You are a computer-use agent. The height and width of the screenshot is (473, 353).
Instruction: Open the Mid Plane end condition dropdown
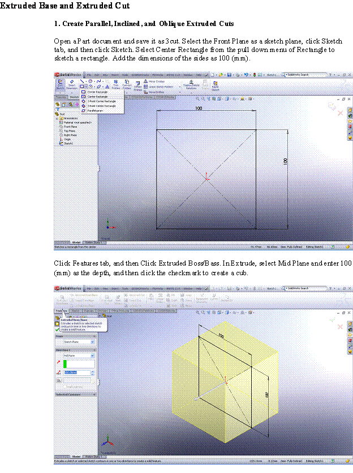[79, 356]
